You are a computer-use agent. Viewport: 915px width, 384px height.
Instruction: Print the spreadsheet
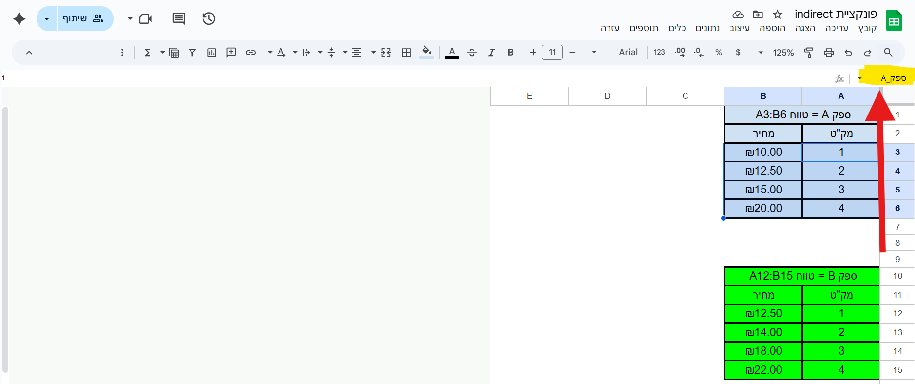(x=829, y=52)
